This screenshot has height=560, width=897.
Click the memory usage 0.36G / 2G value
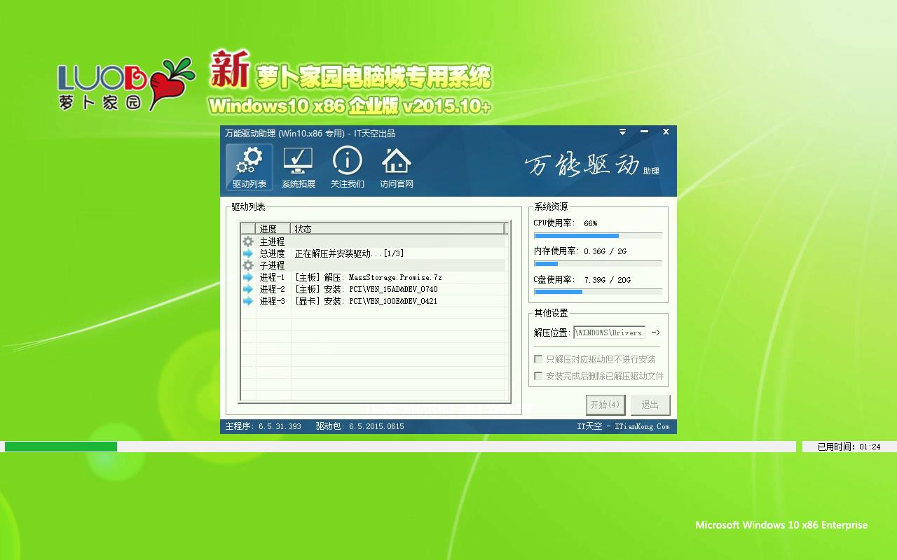pyautogui.click(x=605, y=251)
